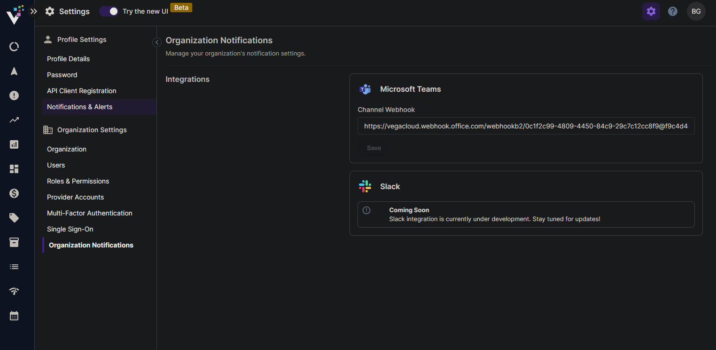Click the Beta badge
The width and height of the screenshot is (716, 350).
coord(181,8)
